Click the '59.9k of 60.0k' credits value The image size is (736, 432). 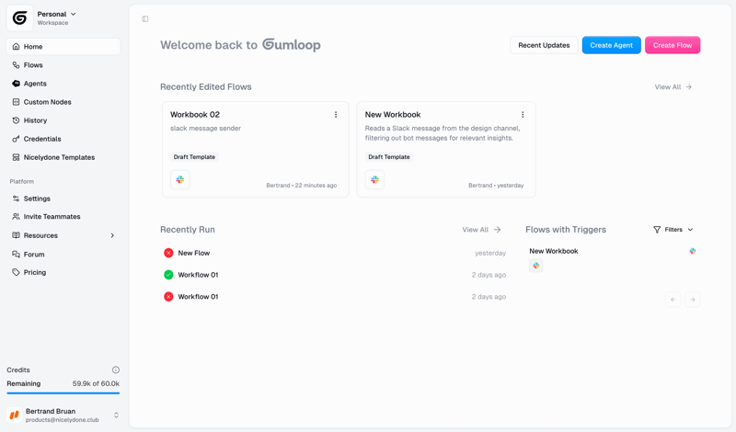pyautogui.click(x=96, y=383)
